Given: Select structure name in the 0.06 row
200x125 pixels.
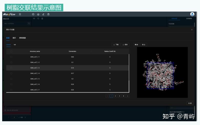Looking at the screenshot, I should click(35, 57).
